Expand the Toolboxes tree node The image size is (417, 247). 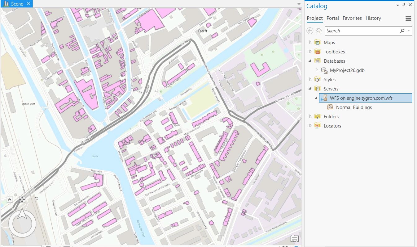[x=310, y=52]
